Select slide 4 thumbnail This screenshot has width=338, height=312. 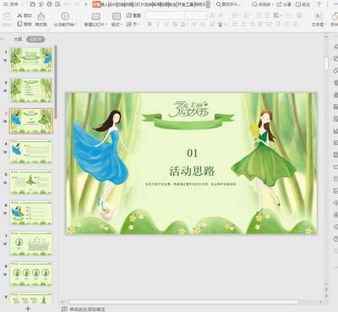31,151
